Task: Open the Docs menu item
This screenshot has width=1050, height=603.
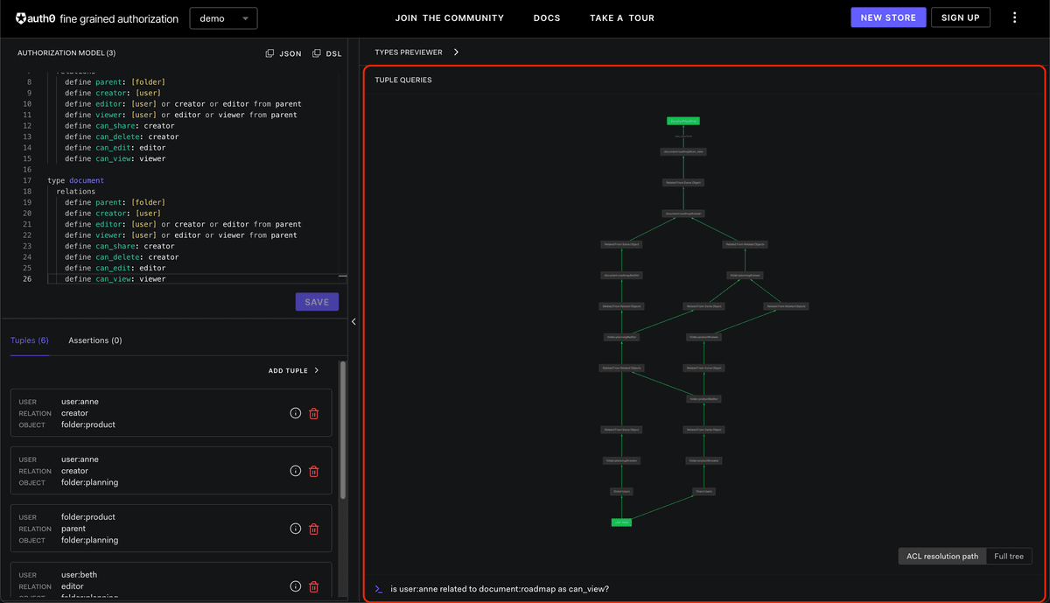Action: pos(547,18)
